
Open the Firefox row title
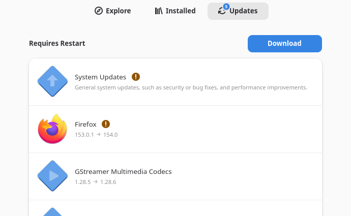85,124
